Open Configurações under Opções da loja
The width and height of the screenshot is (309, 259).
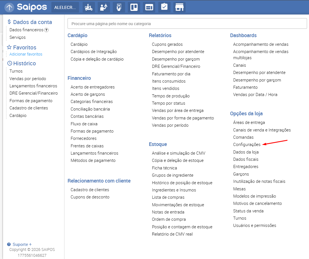(x=246, y=145)
